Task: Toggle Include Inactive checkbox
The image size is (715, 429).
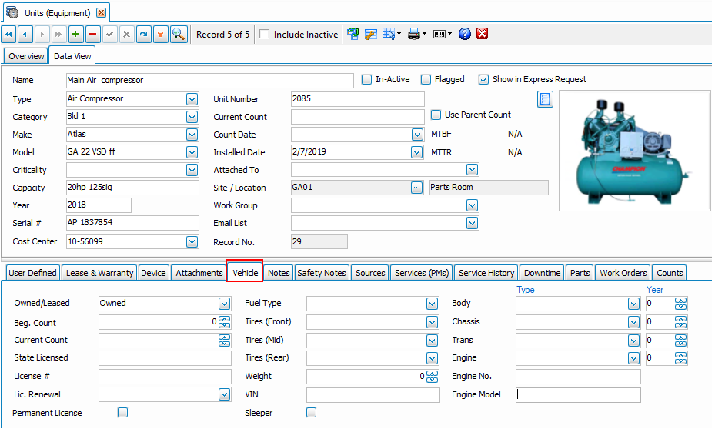Action: [264, 34]
